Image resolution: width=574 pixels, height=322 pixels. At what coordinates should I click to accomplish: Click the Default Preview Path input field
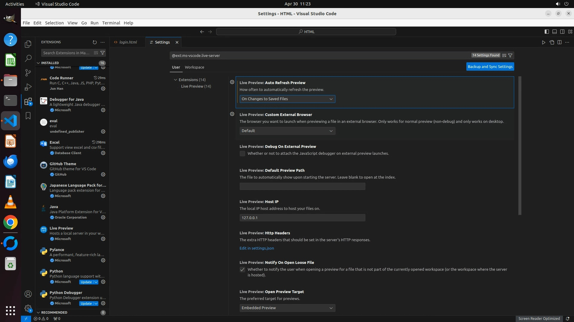pyautogui.click(x=302, y=187)
